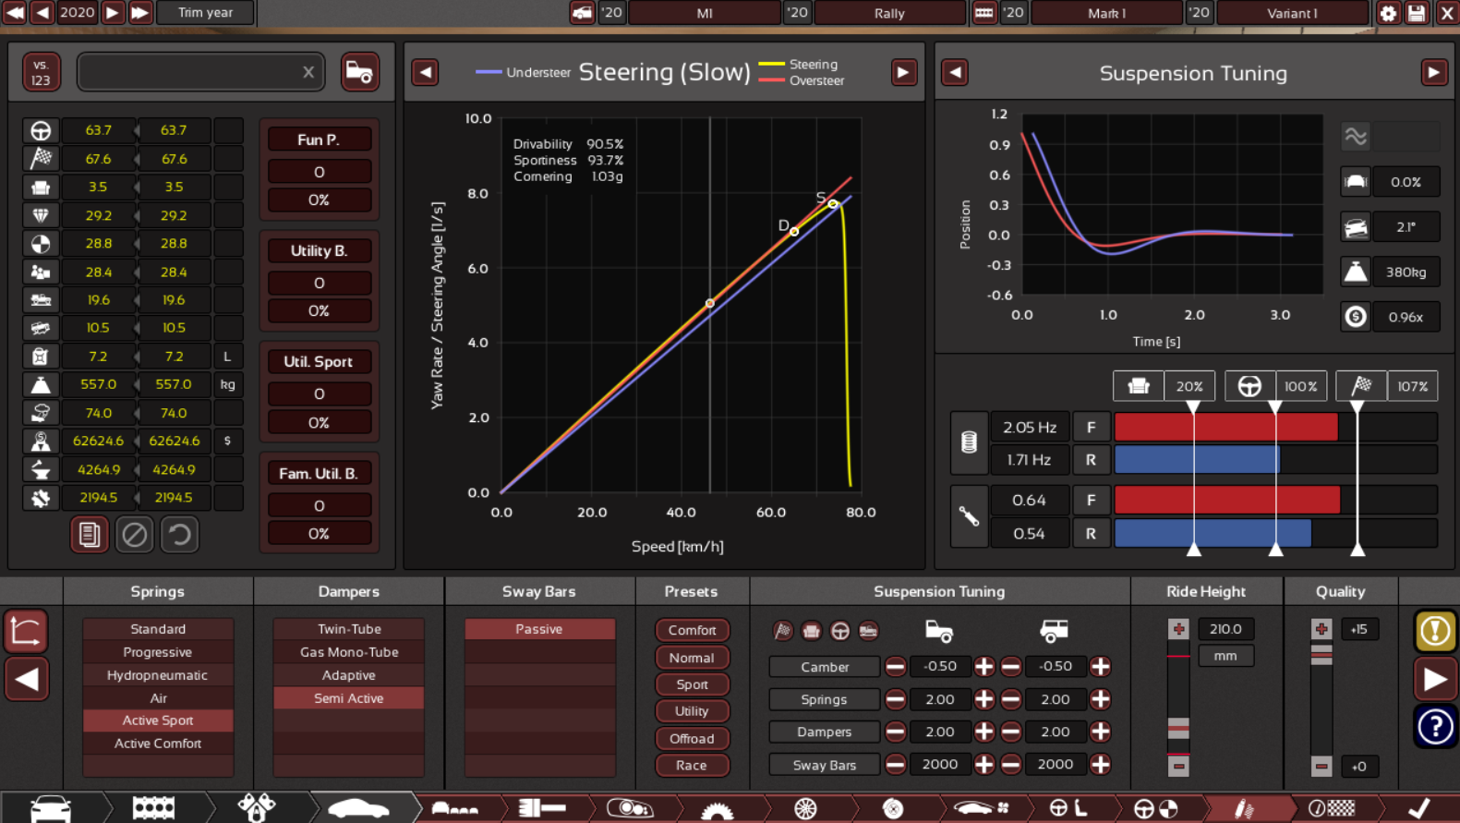Select Air springs option
Image resolution: width=1460 pixels, height=823 pixels.
[158, 698]
